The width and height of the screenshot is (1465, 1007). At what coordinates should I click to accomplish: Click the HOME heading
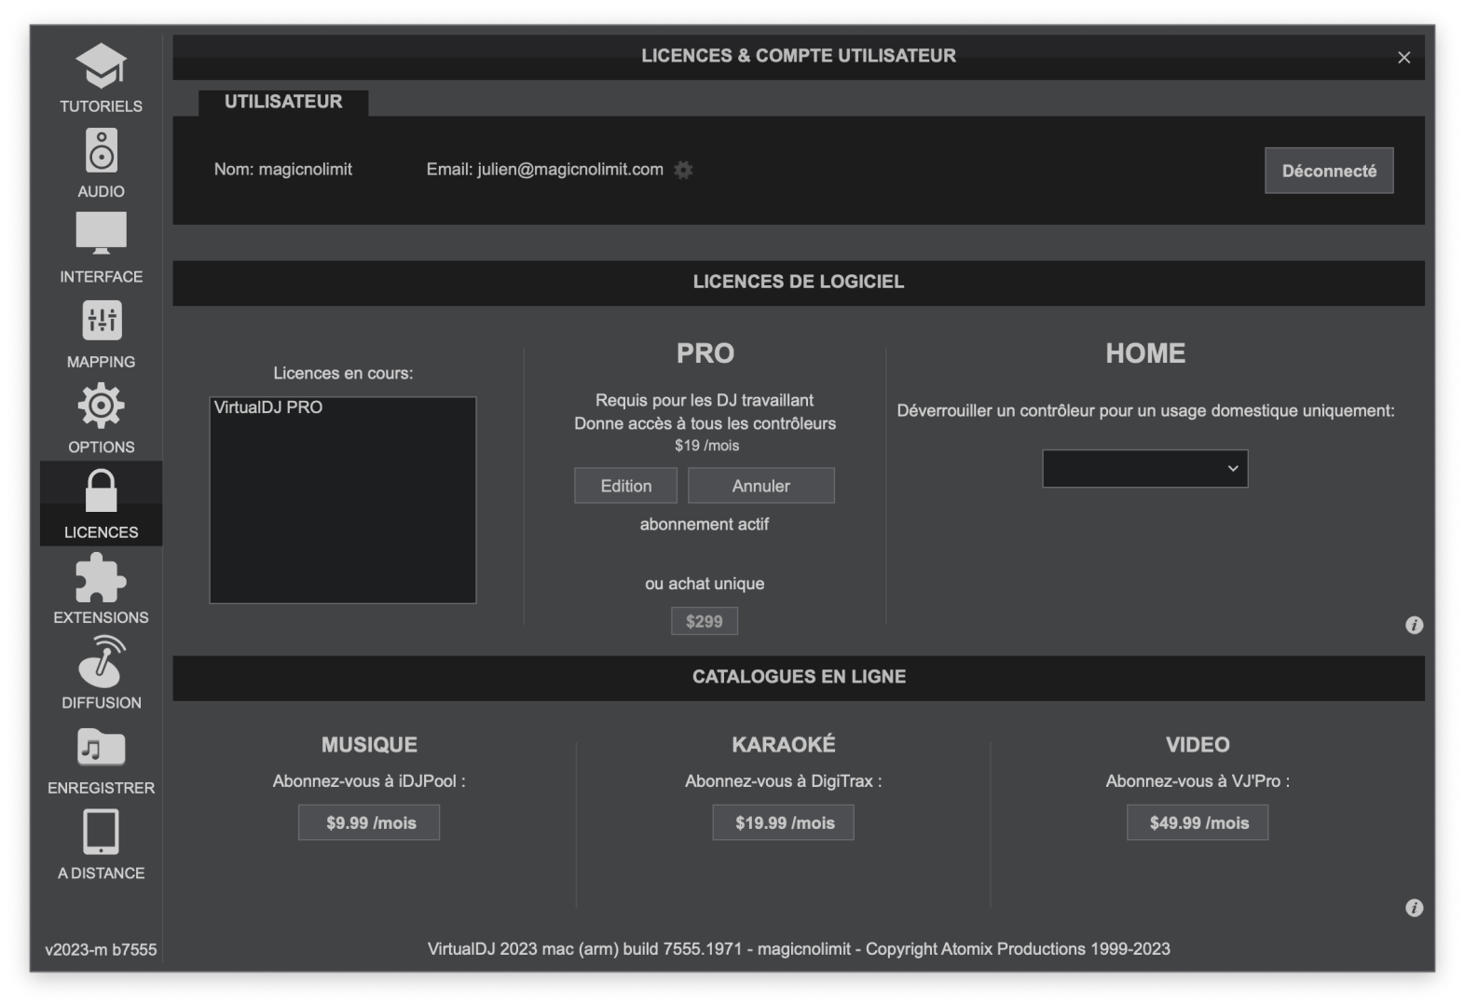pos(1145,353)
